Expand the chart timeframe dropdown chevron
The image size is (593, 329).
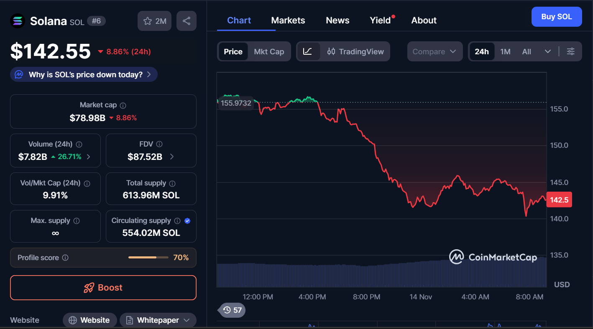point(548,51)
